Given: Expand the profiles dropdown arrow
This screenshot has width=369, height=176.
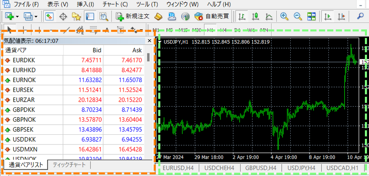Looking at the screenshot, I should tap(36, 16).
